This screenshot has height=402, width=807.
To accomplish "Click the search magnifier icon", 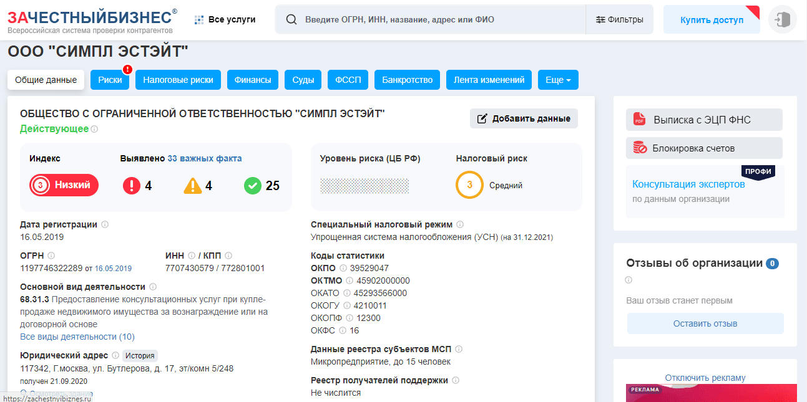I will point(291,19).
